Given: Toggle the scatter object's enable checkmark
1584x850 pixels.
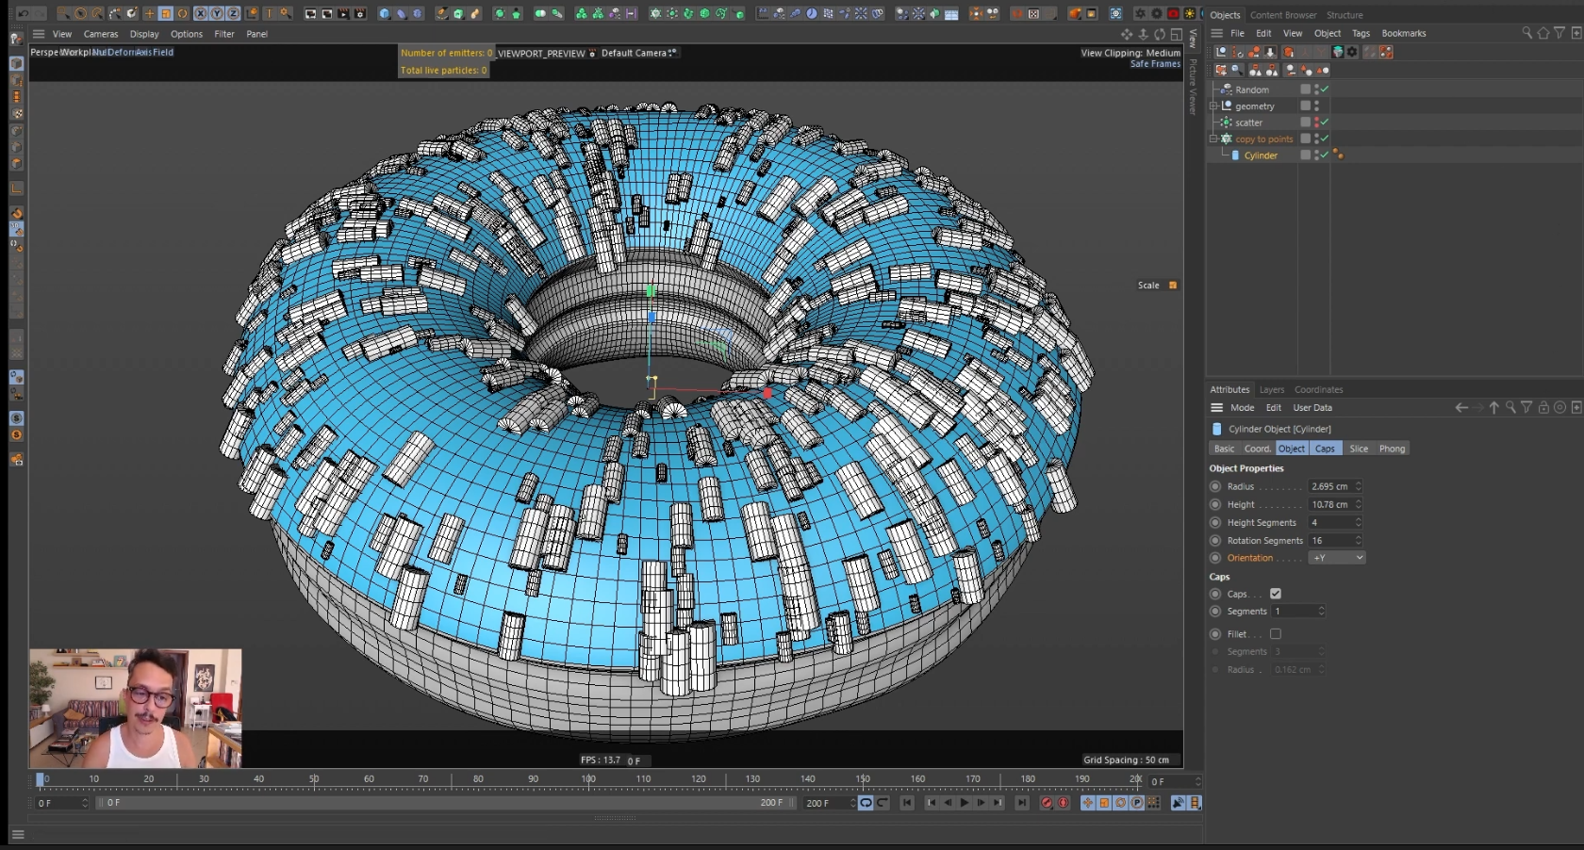Looking at the screenshot, I should [x=1325, y=123].
